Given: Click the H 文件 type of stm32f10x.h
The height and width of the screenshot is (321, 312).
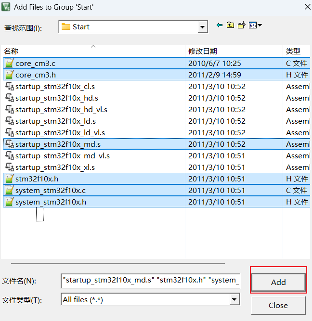Looking at the screenshot, I should [297, 179].
